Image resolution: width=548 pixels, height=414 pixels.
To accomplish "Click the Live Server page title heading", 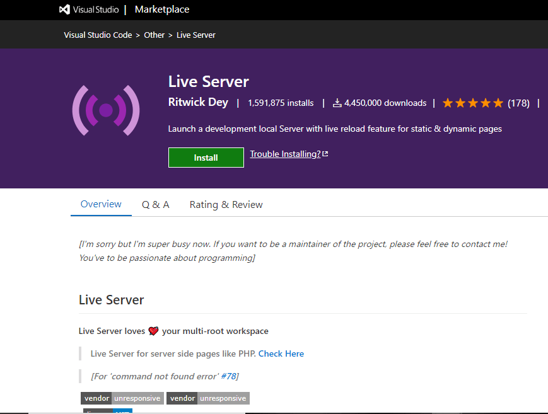I will tap(208, 82).
